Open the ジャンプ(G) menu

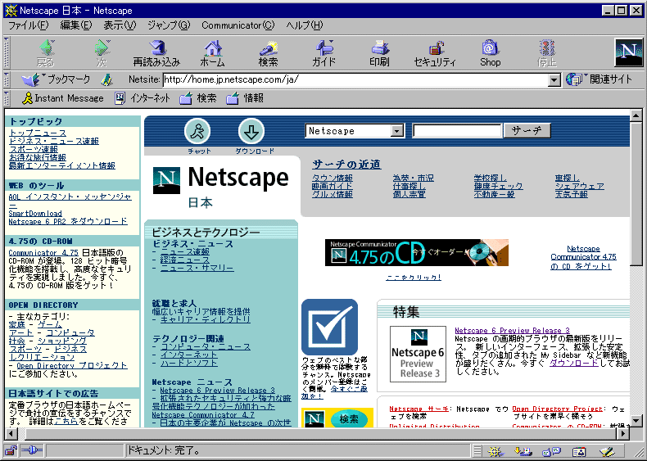[x=169, y=25]
